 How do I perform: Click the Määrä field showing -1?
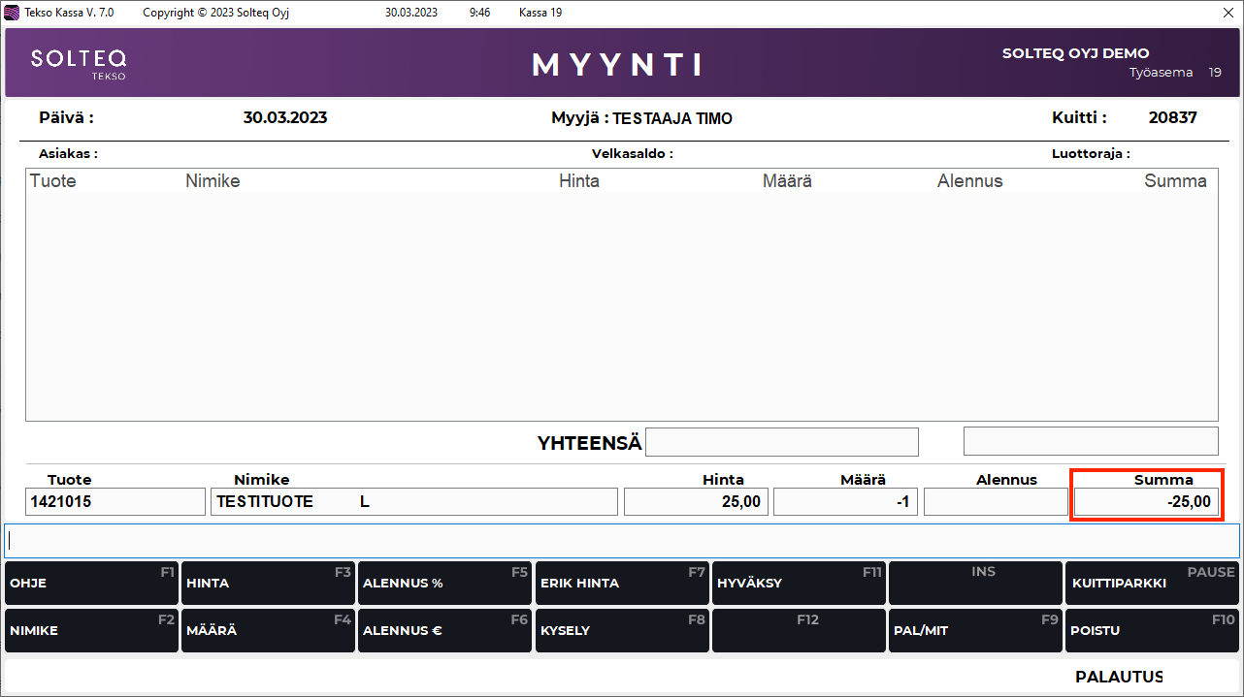point(845,502)
